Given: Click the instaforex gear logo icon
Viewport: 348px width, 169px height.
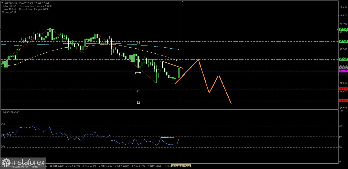Looking at the screenshot, I should tap(6, 163).
